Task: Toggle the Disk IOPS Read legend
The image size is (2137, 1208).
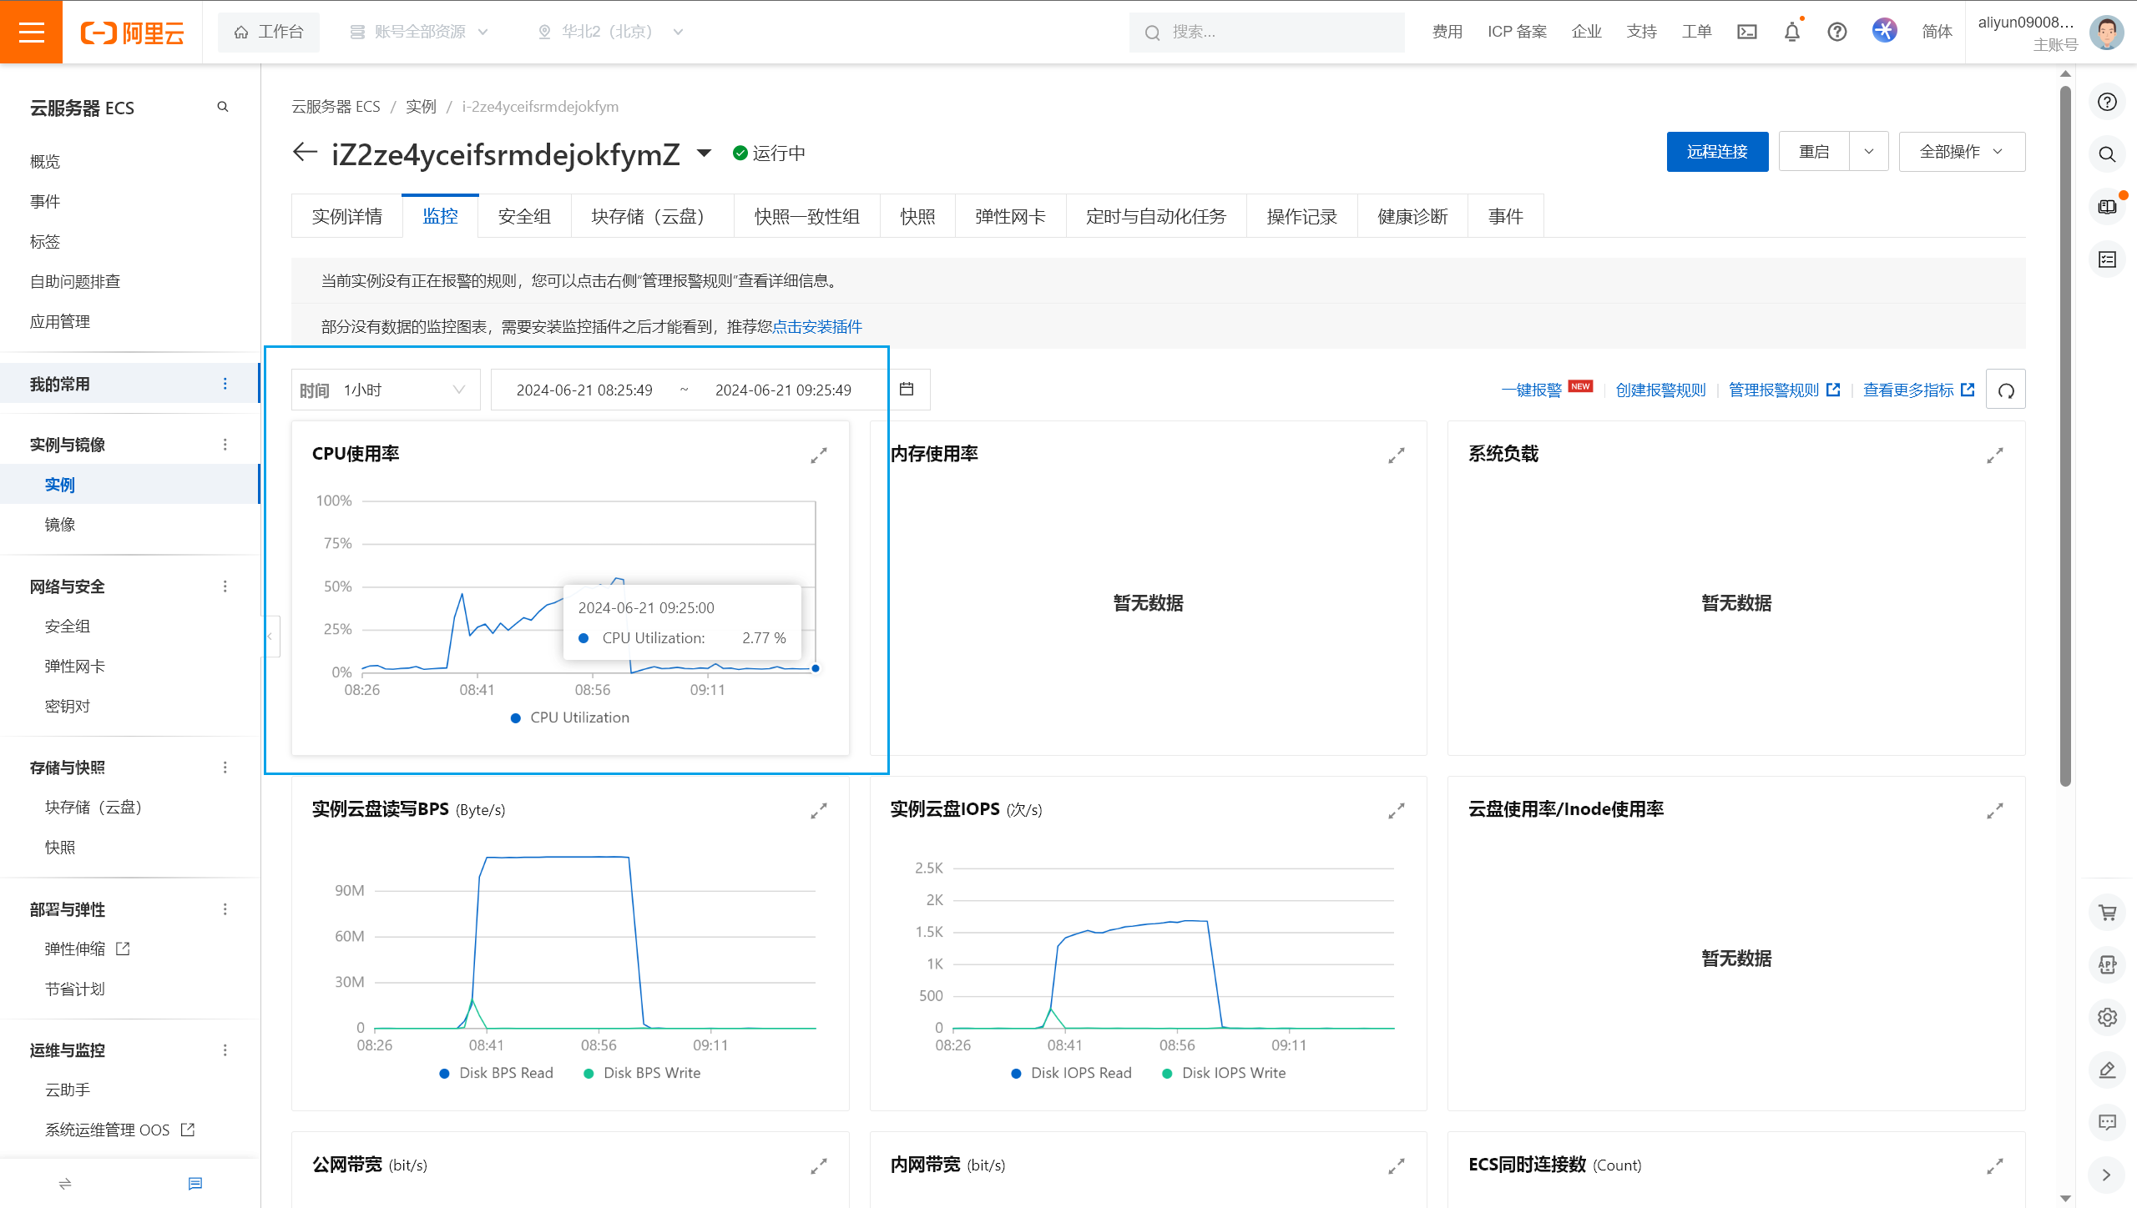Action: (x=1072, y=1073)
